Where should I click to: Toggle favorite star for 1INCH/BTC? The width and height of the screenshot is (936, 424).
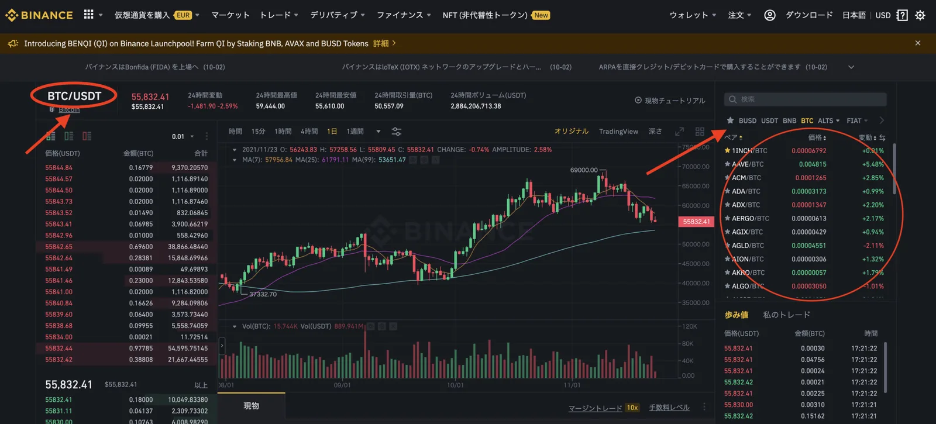[727, 151]
